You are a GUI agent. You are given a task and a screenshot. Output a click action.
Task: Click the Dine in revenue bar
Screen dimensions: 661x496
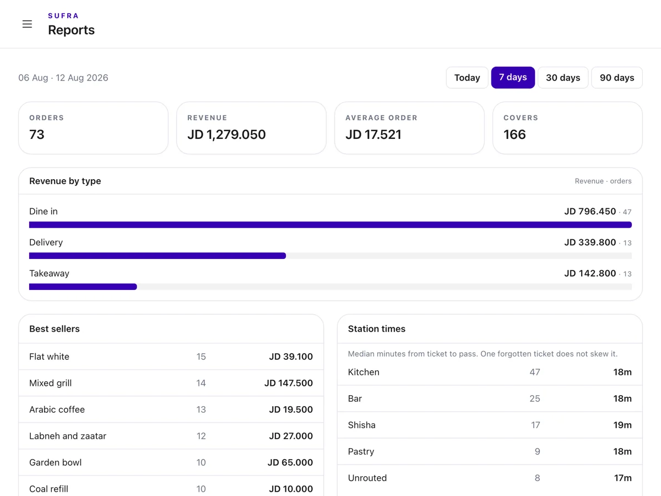click(330, 225)
